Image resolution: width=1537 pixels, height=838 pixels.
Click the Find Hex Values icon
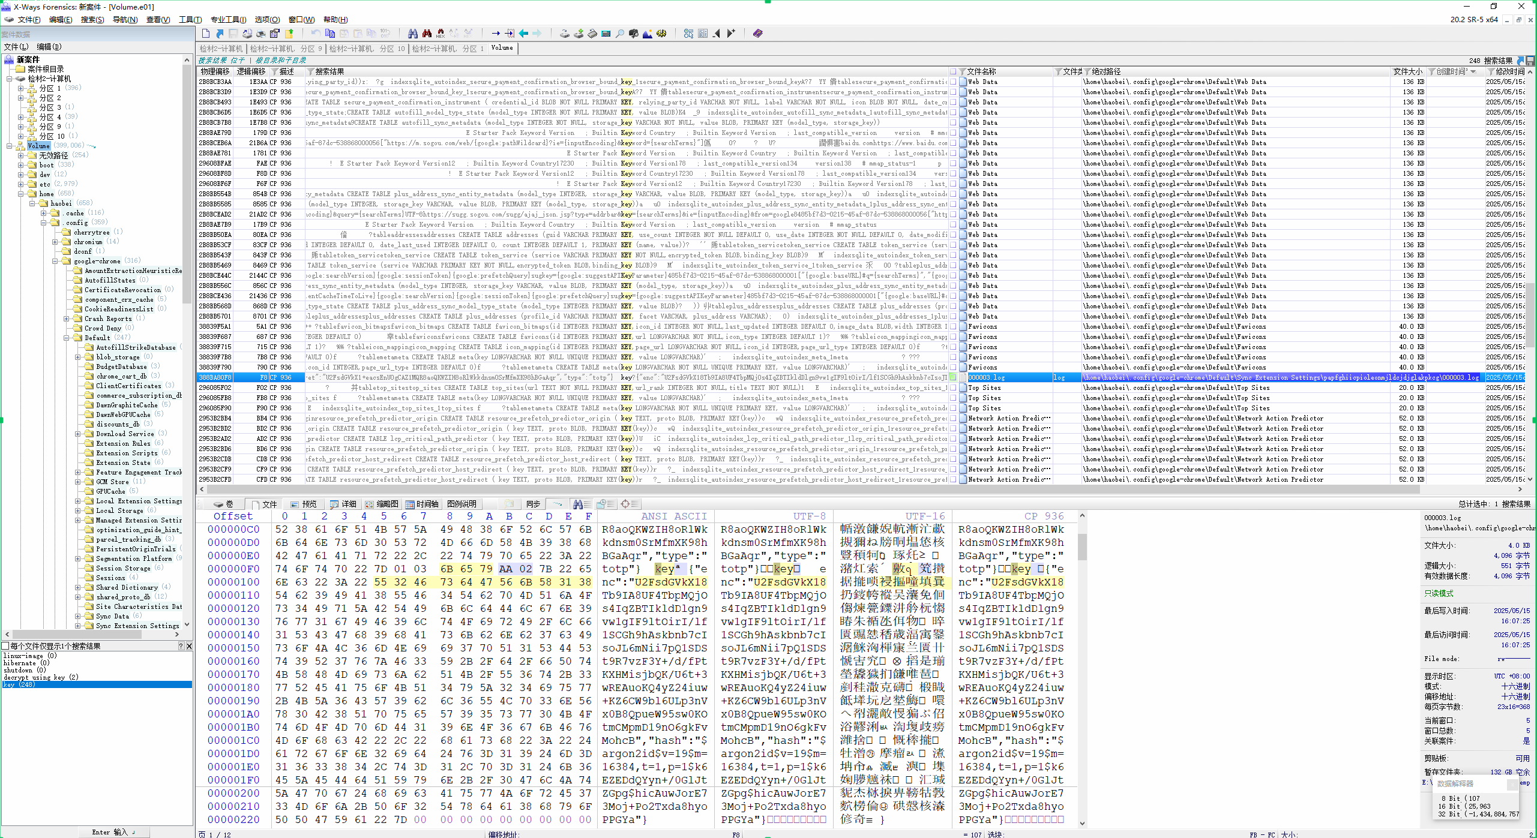tap(441, 34)
